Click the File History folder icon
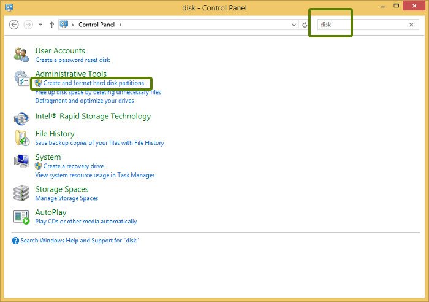 (x=21, y=137)
